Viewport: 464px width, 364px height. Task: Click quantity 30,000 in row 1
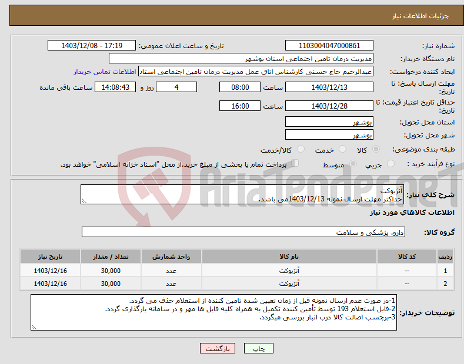point(111,271)
